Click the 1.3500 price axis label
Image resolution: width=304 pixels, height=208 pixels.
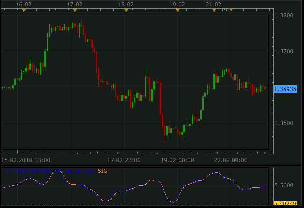(284, 123)
